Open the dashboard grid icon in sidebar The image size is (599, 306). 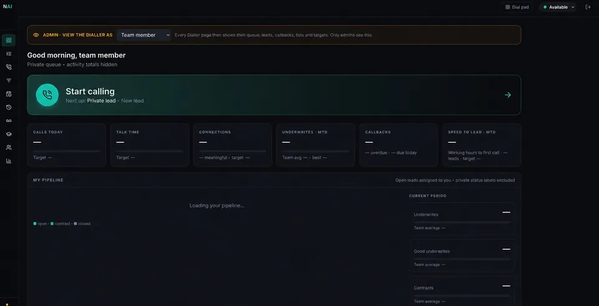point(9,40)
